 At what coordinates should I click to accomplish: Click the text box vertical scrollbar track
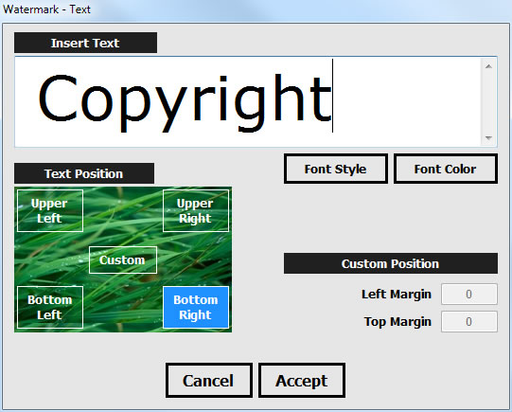pos(488,102)
